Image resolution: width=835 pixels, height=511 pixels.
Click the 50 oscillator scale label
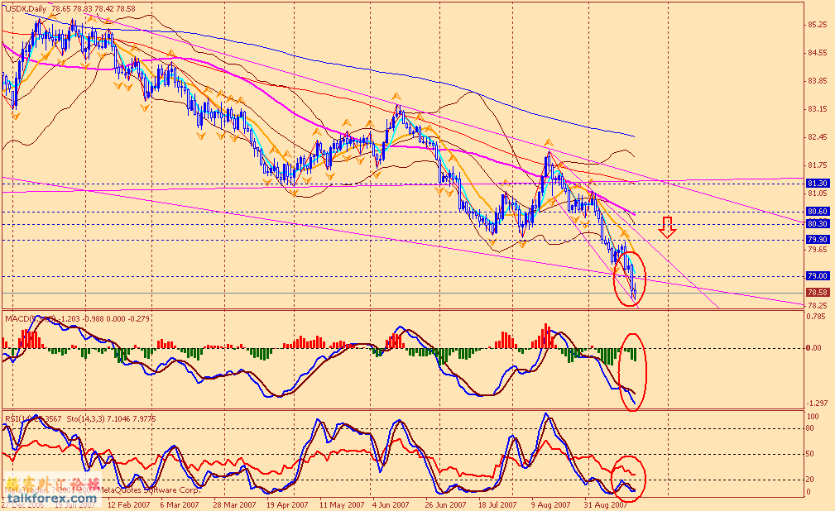pyautogui.click(x=810, y=454)
